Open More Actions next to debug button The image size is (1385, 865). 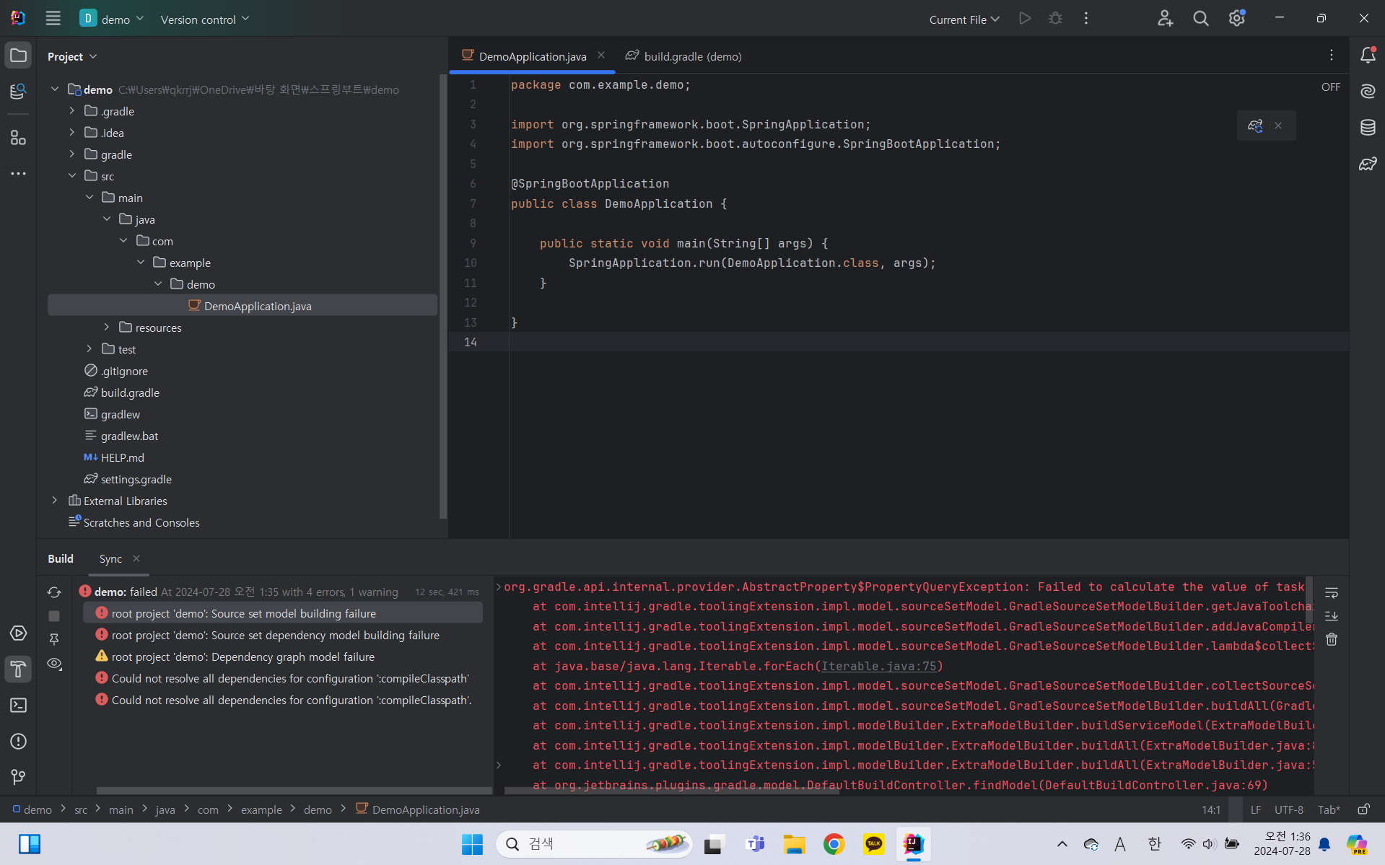coord(1085,19)
